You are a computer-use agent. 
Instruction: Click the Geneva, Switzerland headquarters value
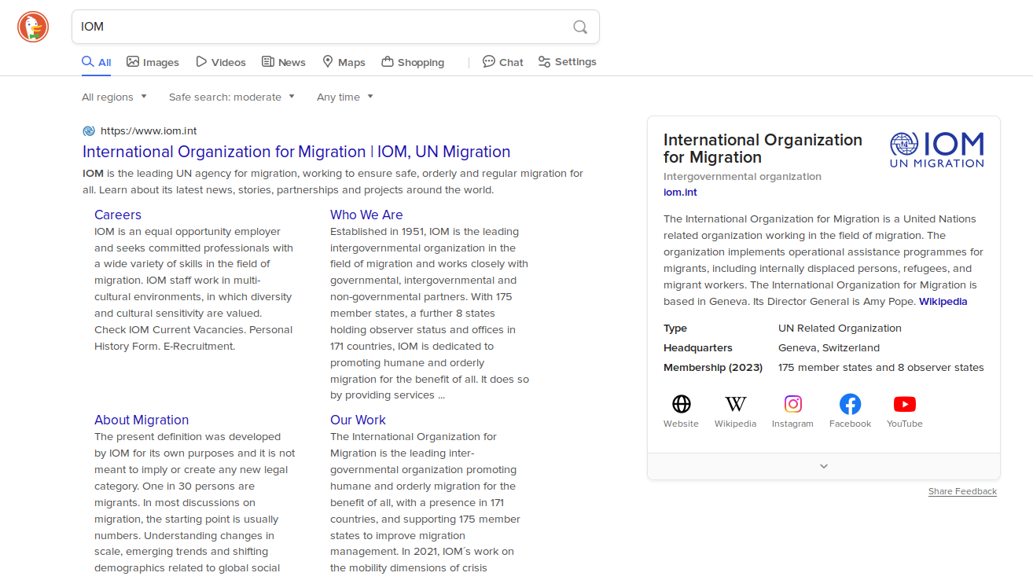click(x=829, y=347)
